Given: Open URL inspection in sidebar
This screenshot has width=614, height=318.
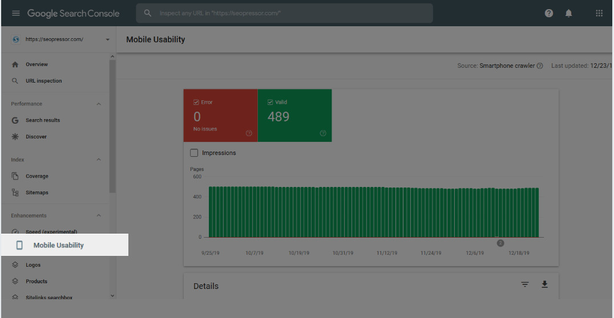Looking at the screenshot, I should pyautogui.click(x=44, y=81).
